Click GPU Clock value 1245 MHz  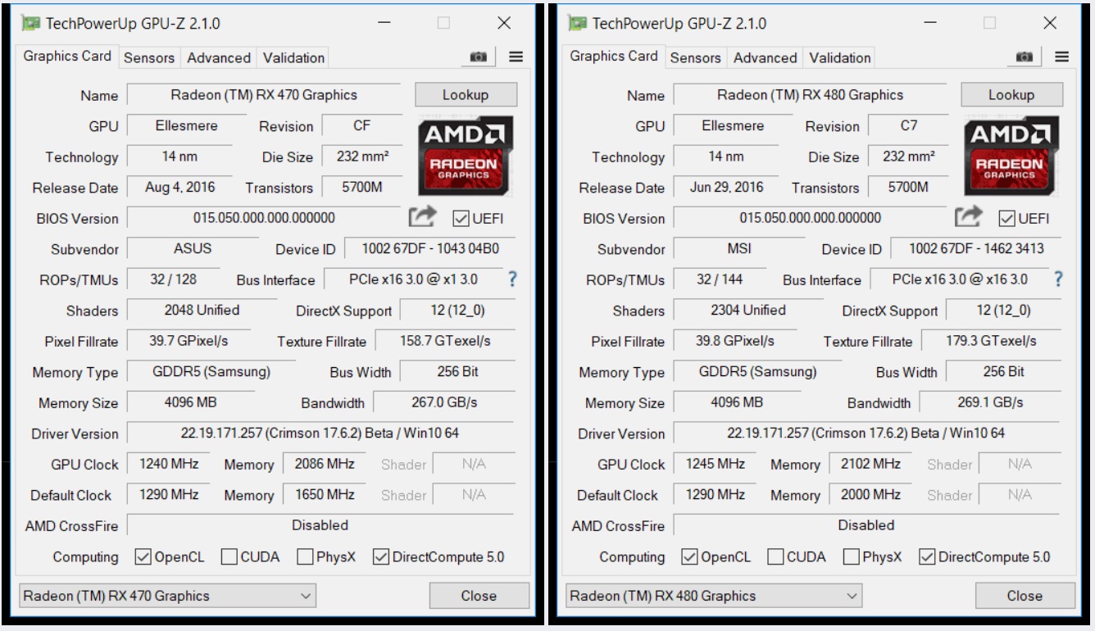pos(716,464)
